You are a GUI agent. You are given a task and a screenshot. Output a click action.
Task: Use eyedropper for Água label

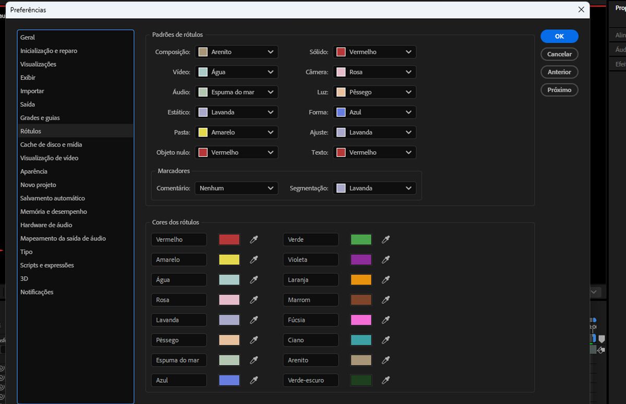tap(254, 280)
